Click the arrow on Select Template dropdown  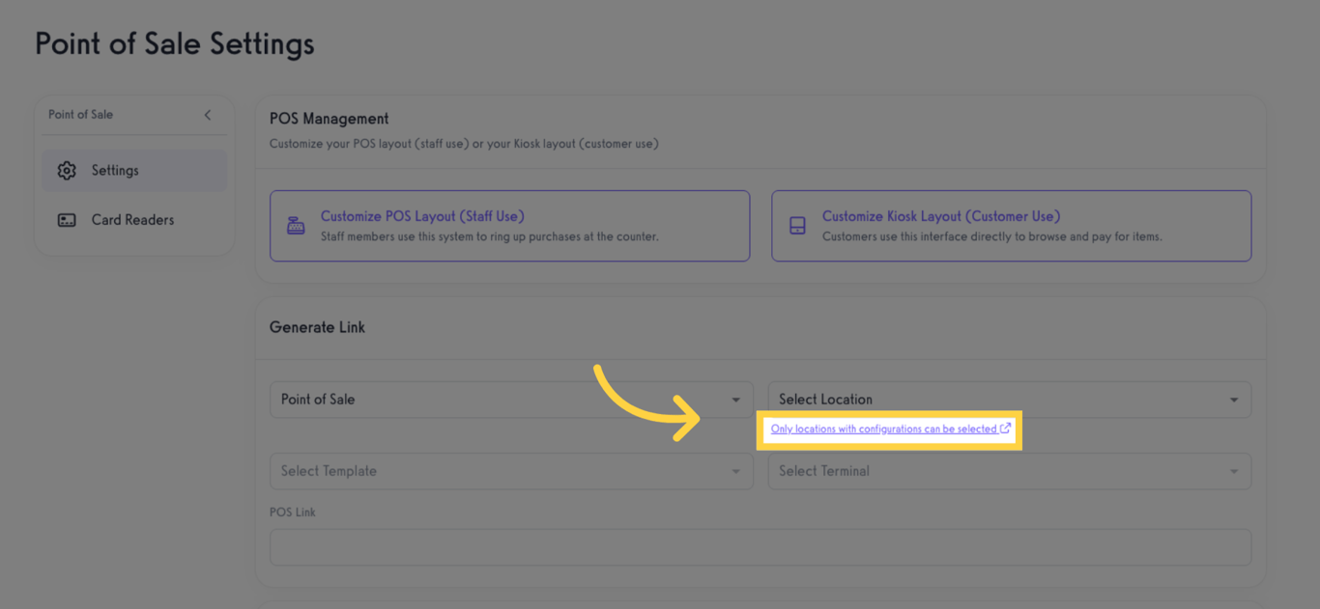[x=735, y=472]
